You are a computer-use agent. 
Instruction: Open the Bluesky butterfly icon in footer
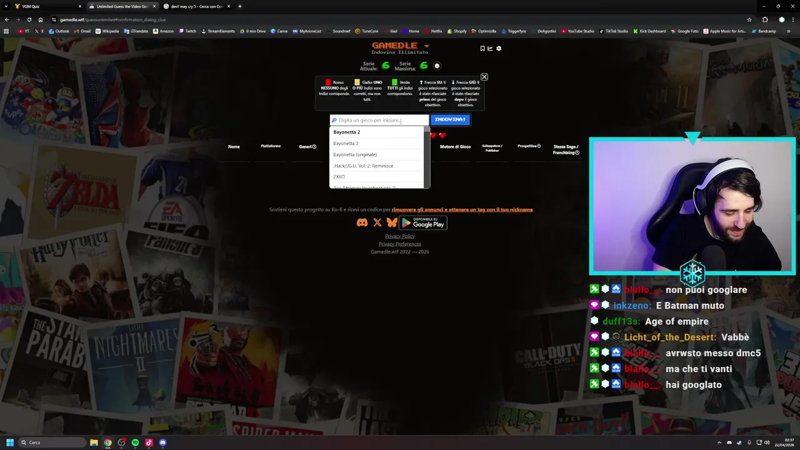pos(392,222)
